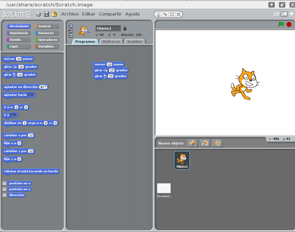295x232 pixels.
Task: Select the Variables block category
Action: [47, 46]
